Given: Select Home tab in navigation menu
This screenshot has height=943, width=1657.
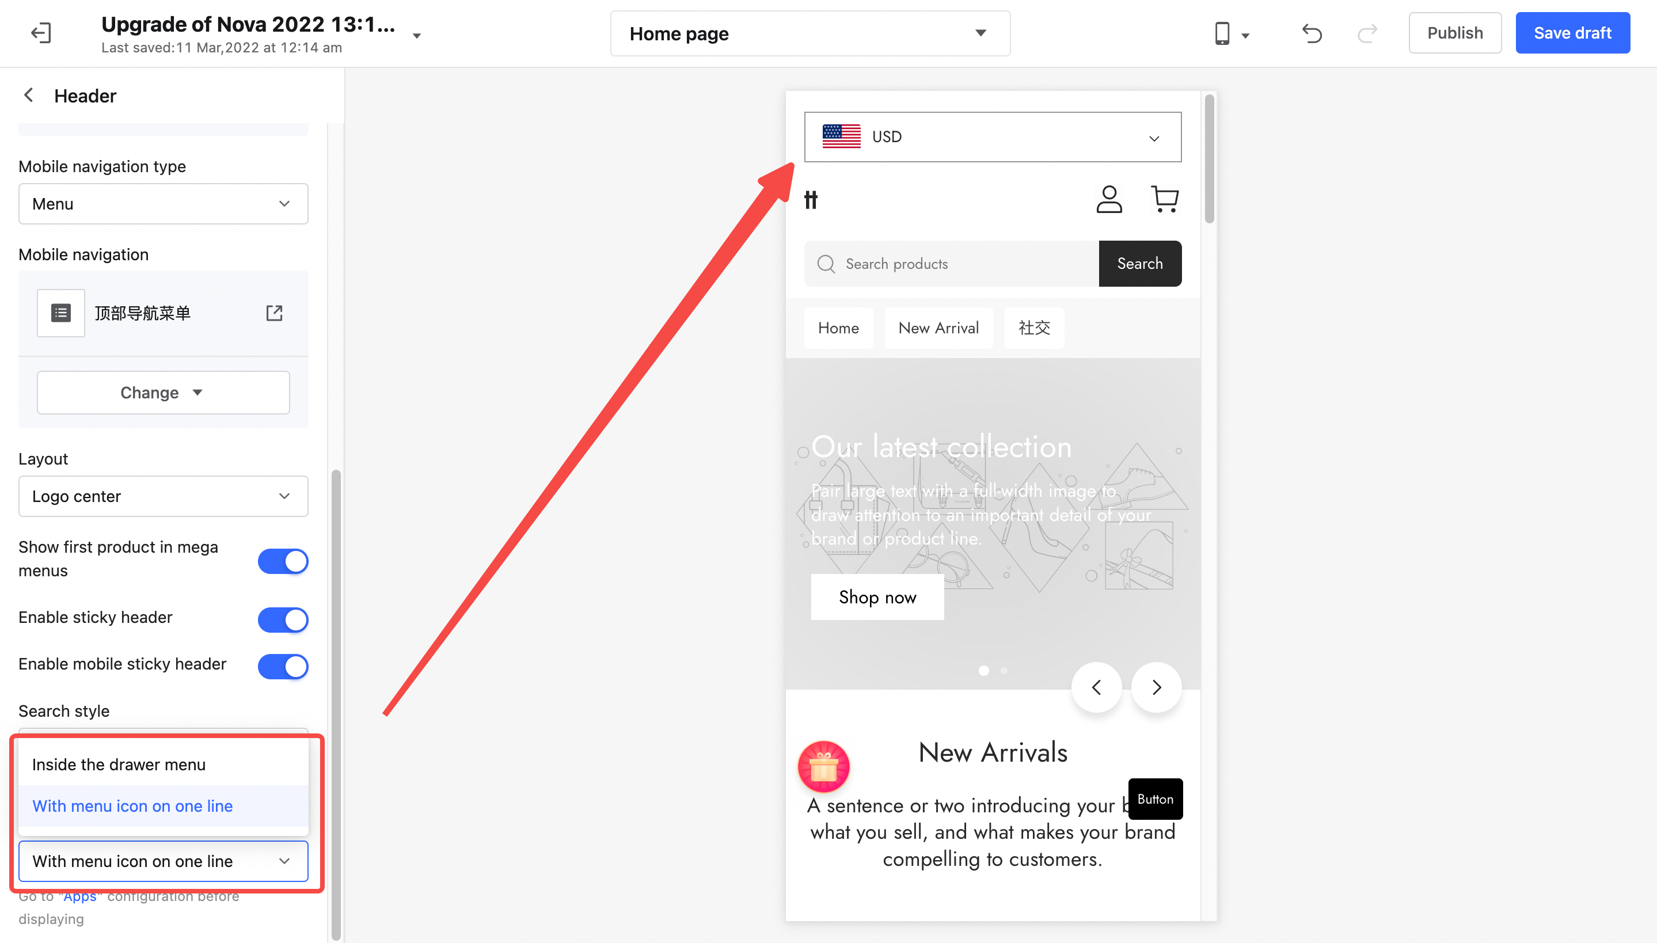Looking at the screenshot, I should coord(839,328).
